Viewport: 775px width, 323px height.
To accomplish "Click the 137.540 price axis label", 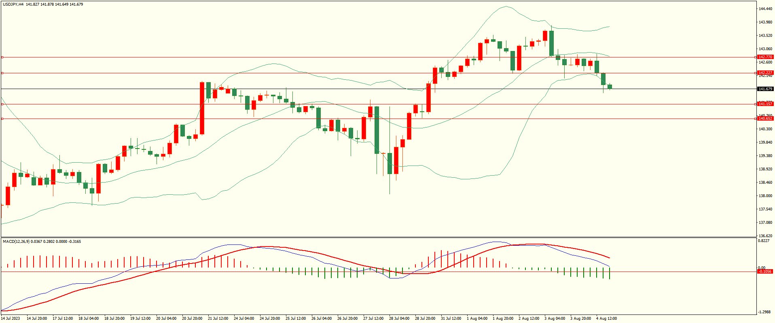I will point(765,209).
